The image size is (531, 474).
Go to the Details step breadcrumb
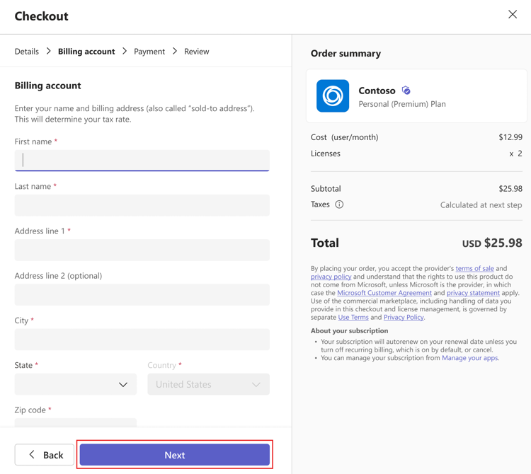[27, 52]
